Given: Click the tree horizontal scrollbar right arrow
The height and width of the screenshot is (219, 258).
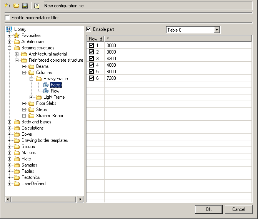Looking at the screenshot, I should pyautogui.click(x=80, y=199).
